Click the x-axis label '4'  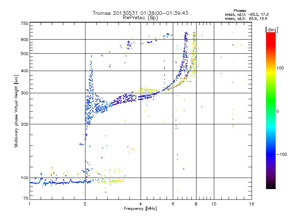point(141,204)
